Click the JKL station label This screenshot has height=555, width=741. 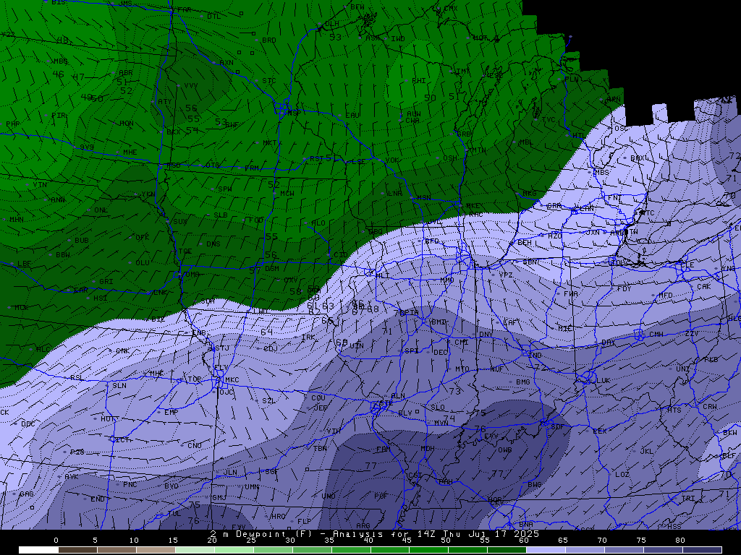(x=646, y=452)
